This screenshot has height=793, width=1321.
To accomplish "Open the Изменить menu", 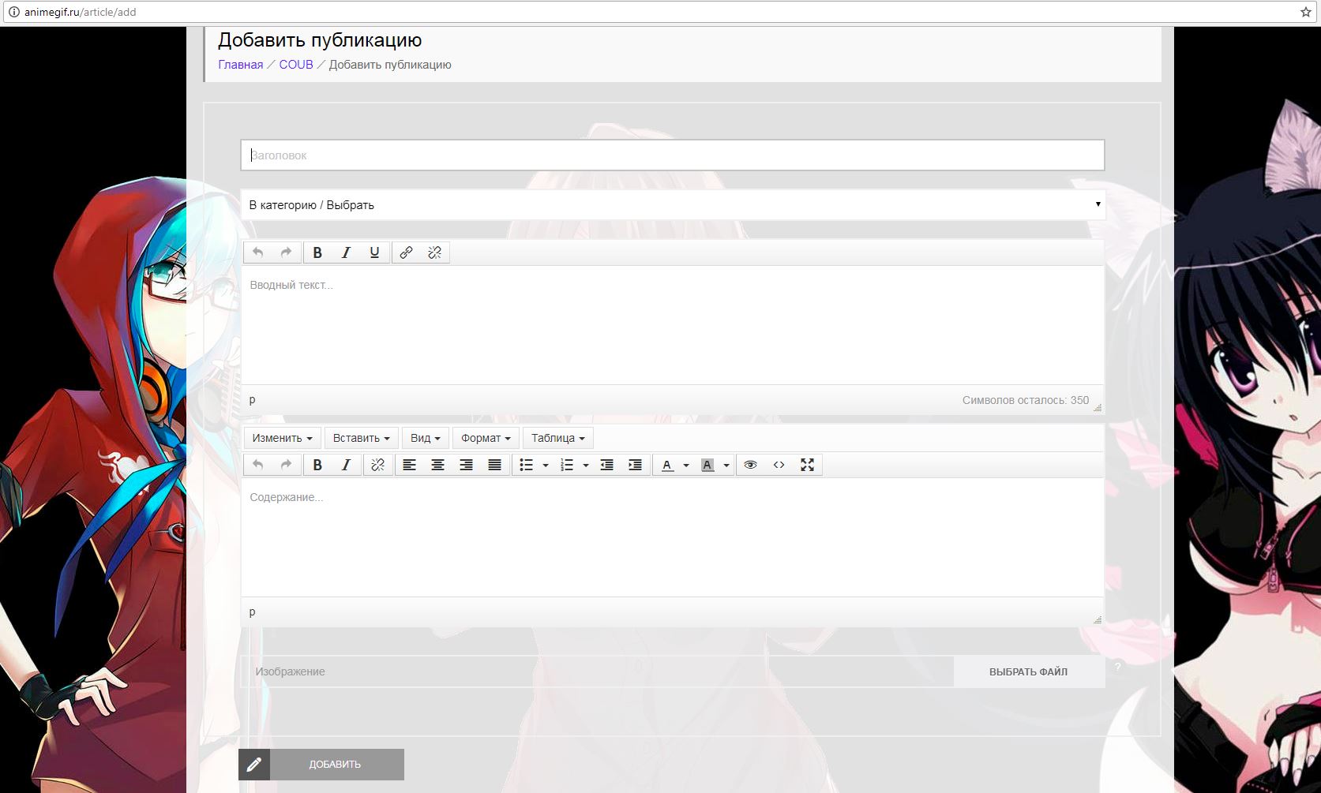I will pyautogui.click(x=283, y=438).
